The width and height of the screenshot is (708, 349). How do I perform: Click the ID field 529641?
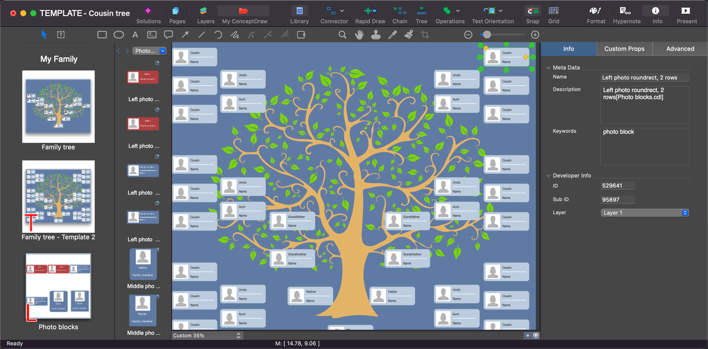(618, 186)
